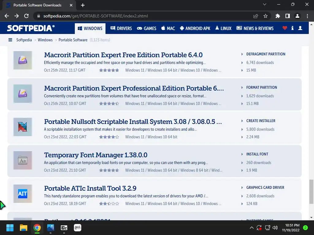Viewport: 314px width, 235px height.
Task: Go forward in browser history
Action: (17, 16)
